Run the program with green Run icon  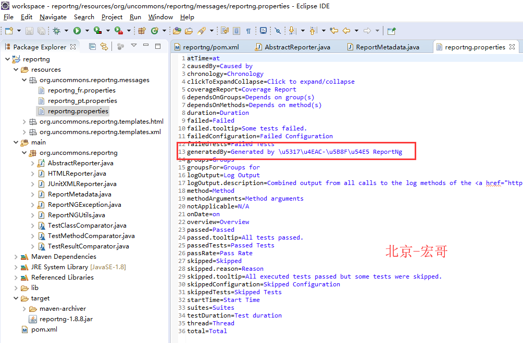77,31
